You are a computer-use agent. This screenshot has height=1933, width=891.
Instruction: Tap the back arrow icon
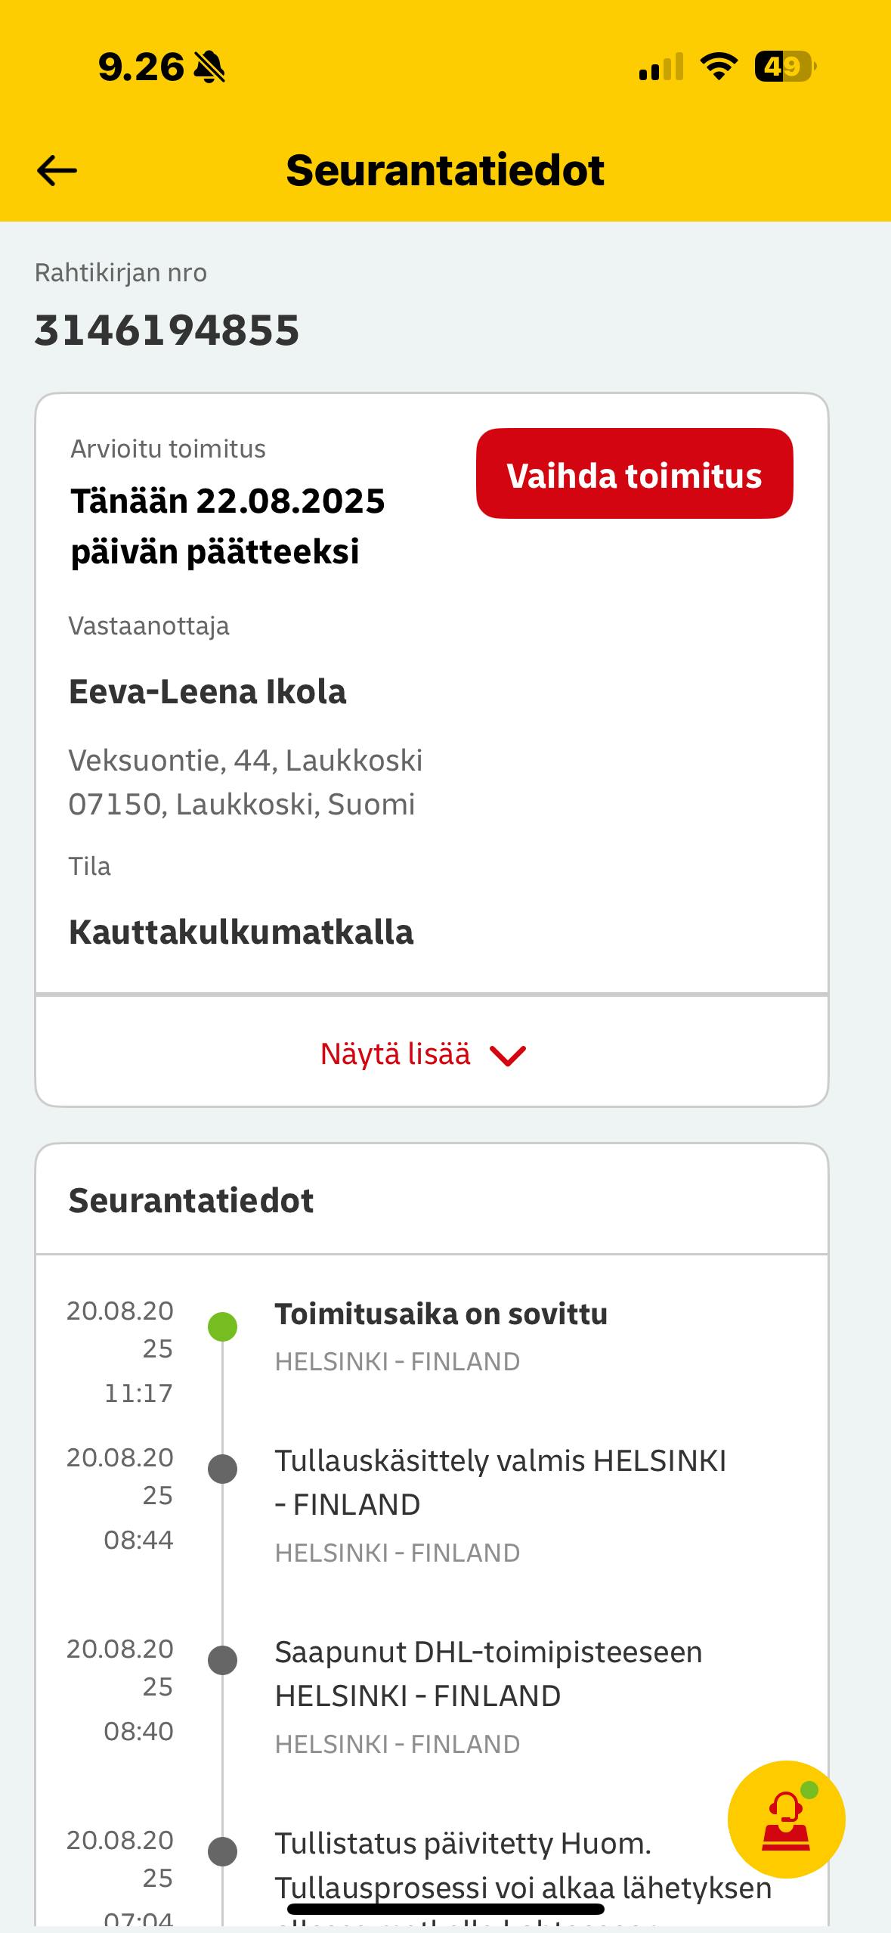[57, 171]
